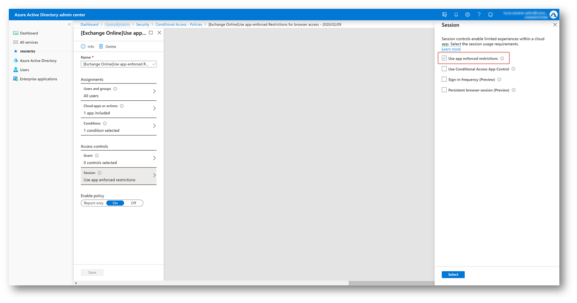This screenshot has width=577, height=303.
Task: Open Users in the sidebar
Action: pyautogui.click(x=24, y=70)
